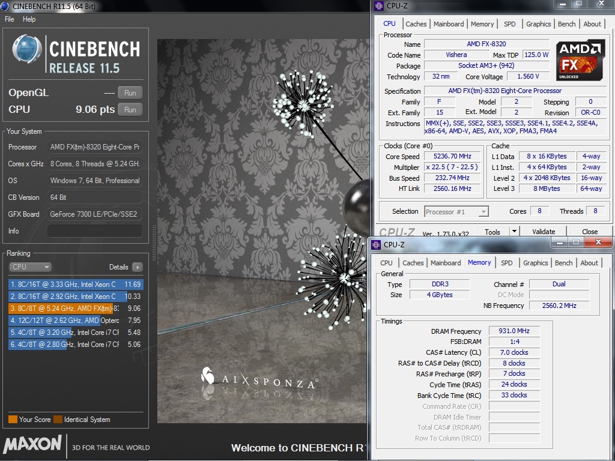
Task: Click the MAXON logo
Action: 32,444
